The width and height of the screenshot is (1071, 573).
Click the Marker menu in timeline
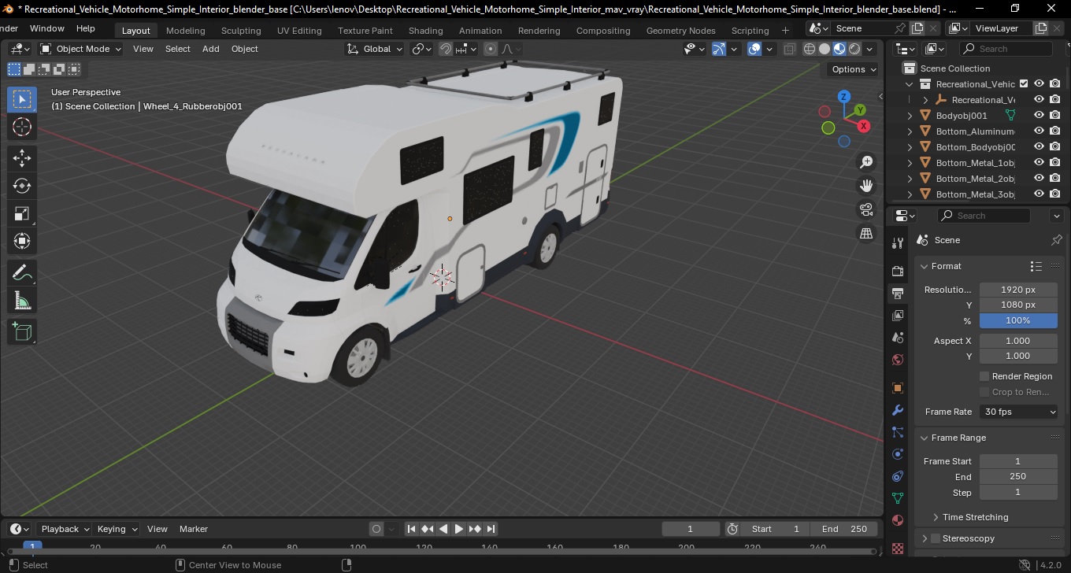click(194, 529)
